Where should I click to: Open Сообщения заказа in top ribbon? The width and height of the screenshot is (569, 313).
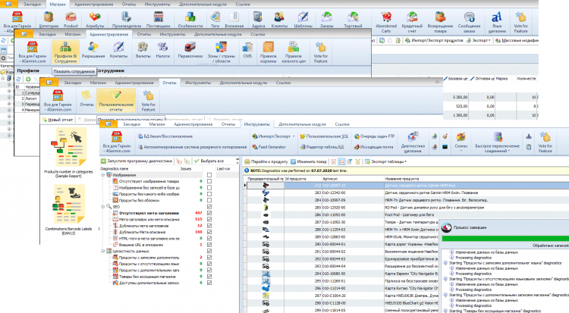click(469, 22)
